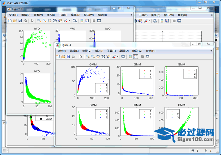Activate Data Cursor tool in Figure 4
This screenshot has width=221, height=155.
coord(108,56)
